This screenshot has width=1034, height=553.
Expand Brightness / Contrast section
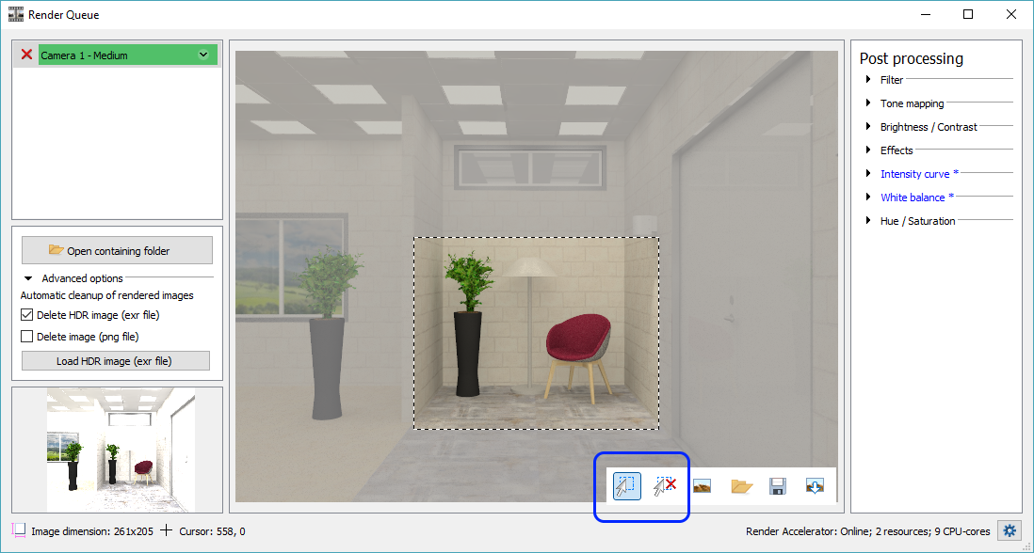867,127
